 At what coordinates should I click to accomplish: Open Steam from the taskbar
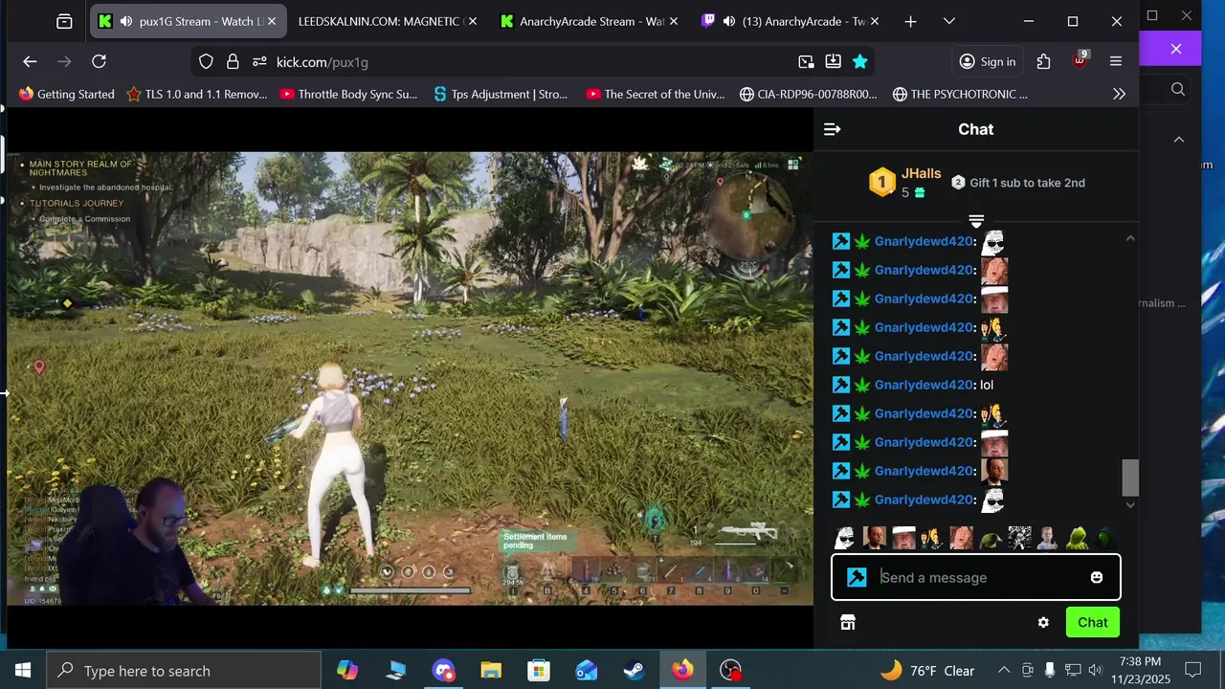pos(635,671)
